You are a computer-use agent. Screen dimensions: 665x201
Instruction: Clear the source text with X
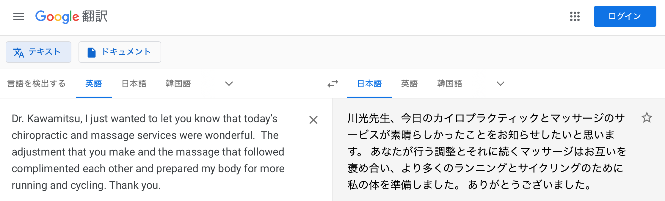(x=313, y=120)
